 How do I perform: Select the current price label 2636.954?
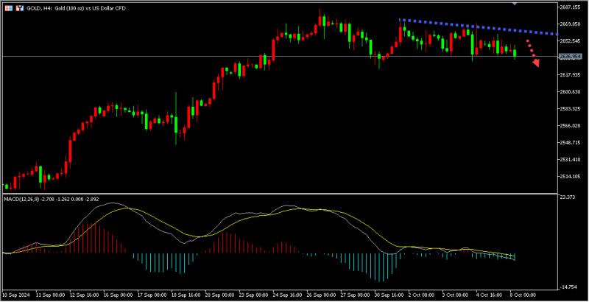pyautogui.click(x=571, y=56)
